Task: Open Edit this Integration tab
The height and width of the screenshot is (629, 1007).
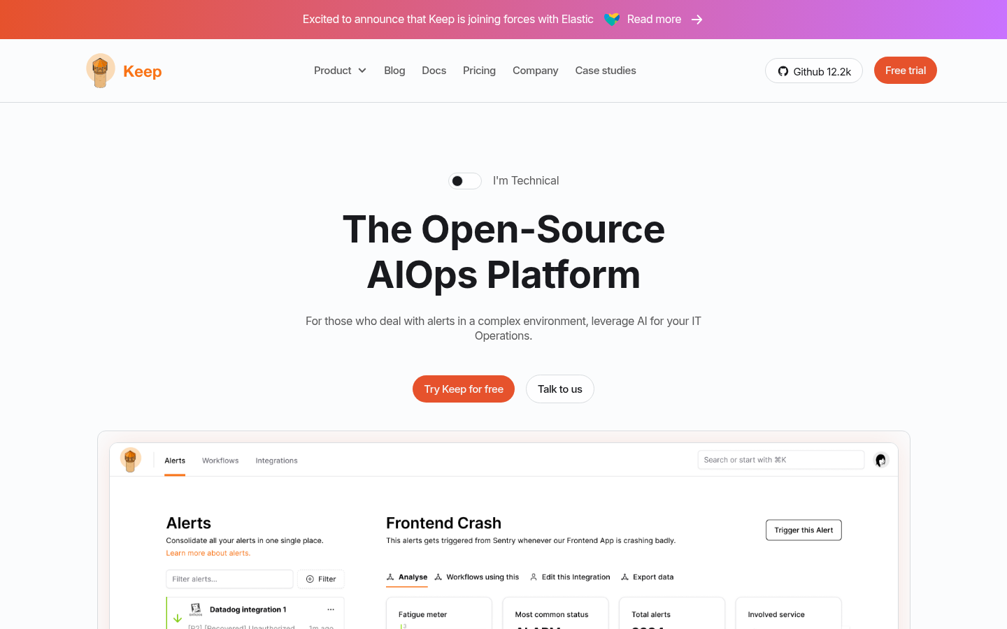Action: click(570, 577)
